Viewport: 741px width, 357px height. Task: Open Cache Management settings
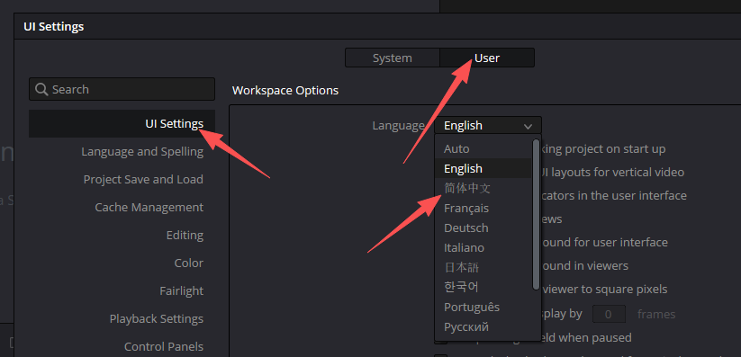[x=149, y=208]
